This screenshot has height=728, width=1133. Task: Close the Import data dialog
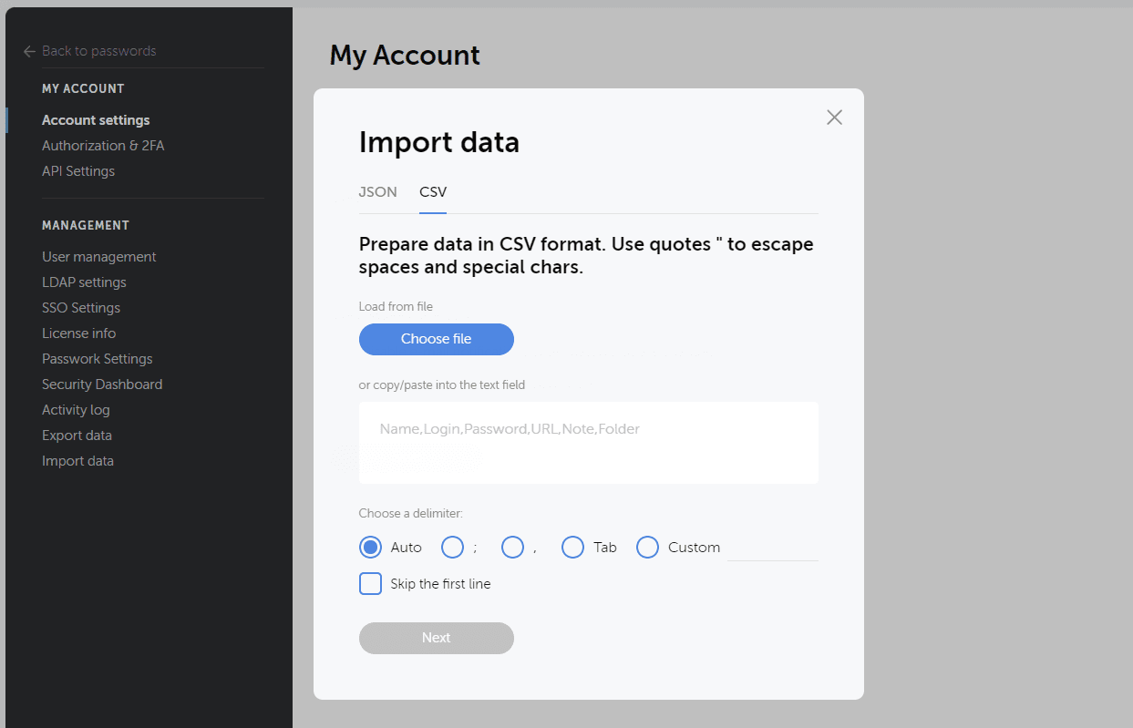coord(834,118)
